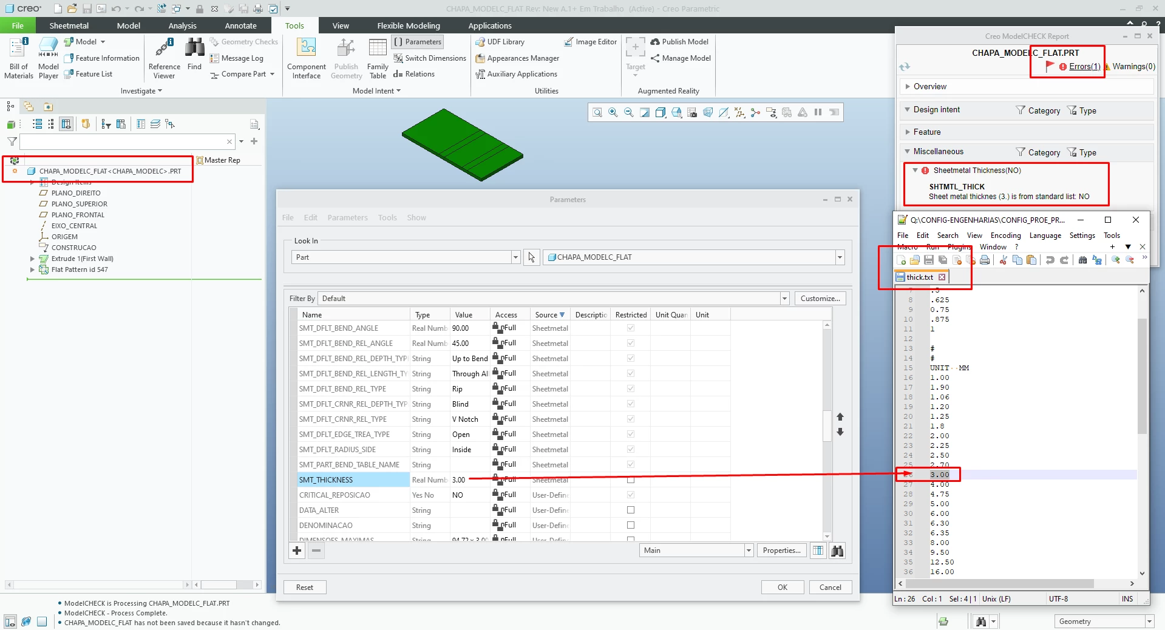Open Component Interface tool
The width and height of the screenshot is (1165, 630).
[x=307, y=58]
